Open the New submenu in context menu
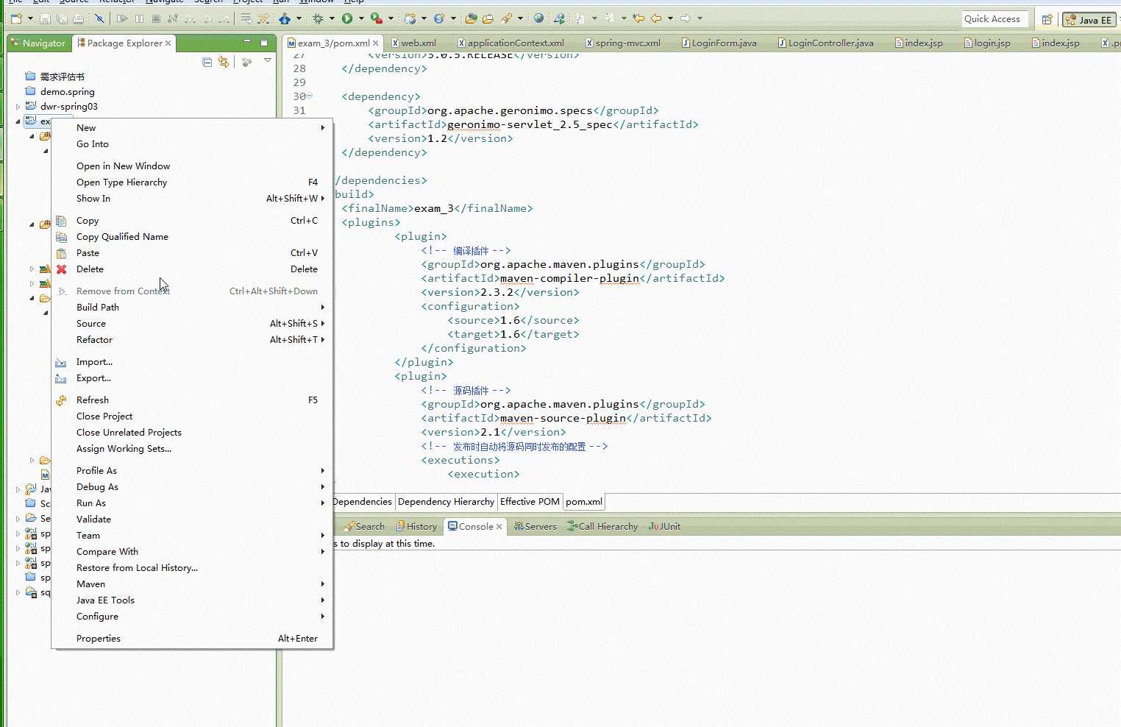The width and height of the screenshot is (1121, 727). pos(192,128)
